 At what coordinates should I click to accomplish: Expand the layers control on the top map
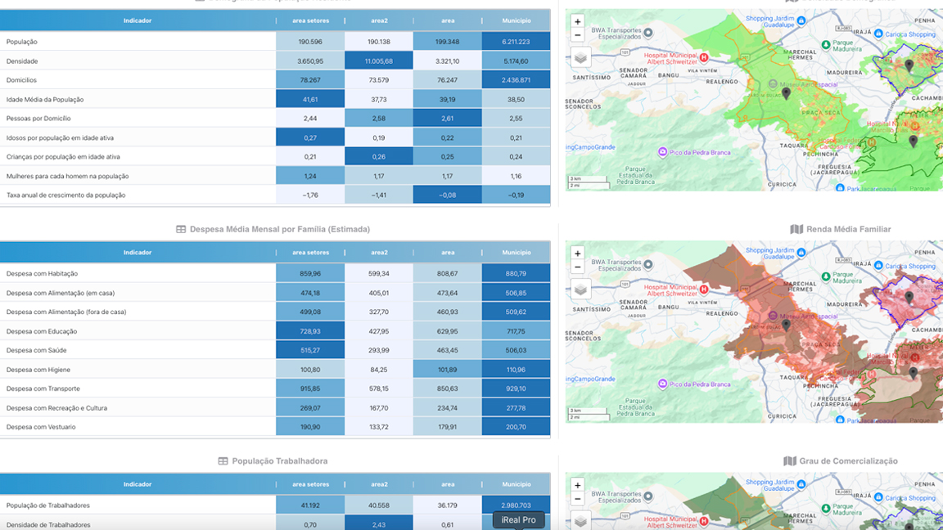click(580, 58)
